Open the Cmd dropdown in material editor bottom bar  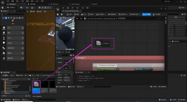pos(80,87)
